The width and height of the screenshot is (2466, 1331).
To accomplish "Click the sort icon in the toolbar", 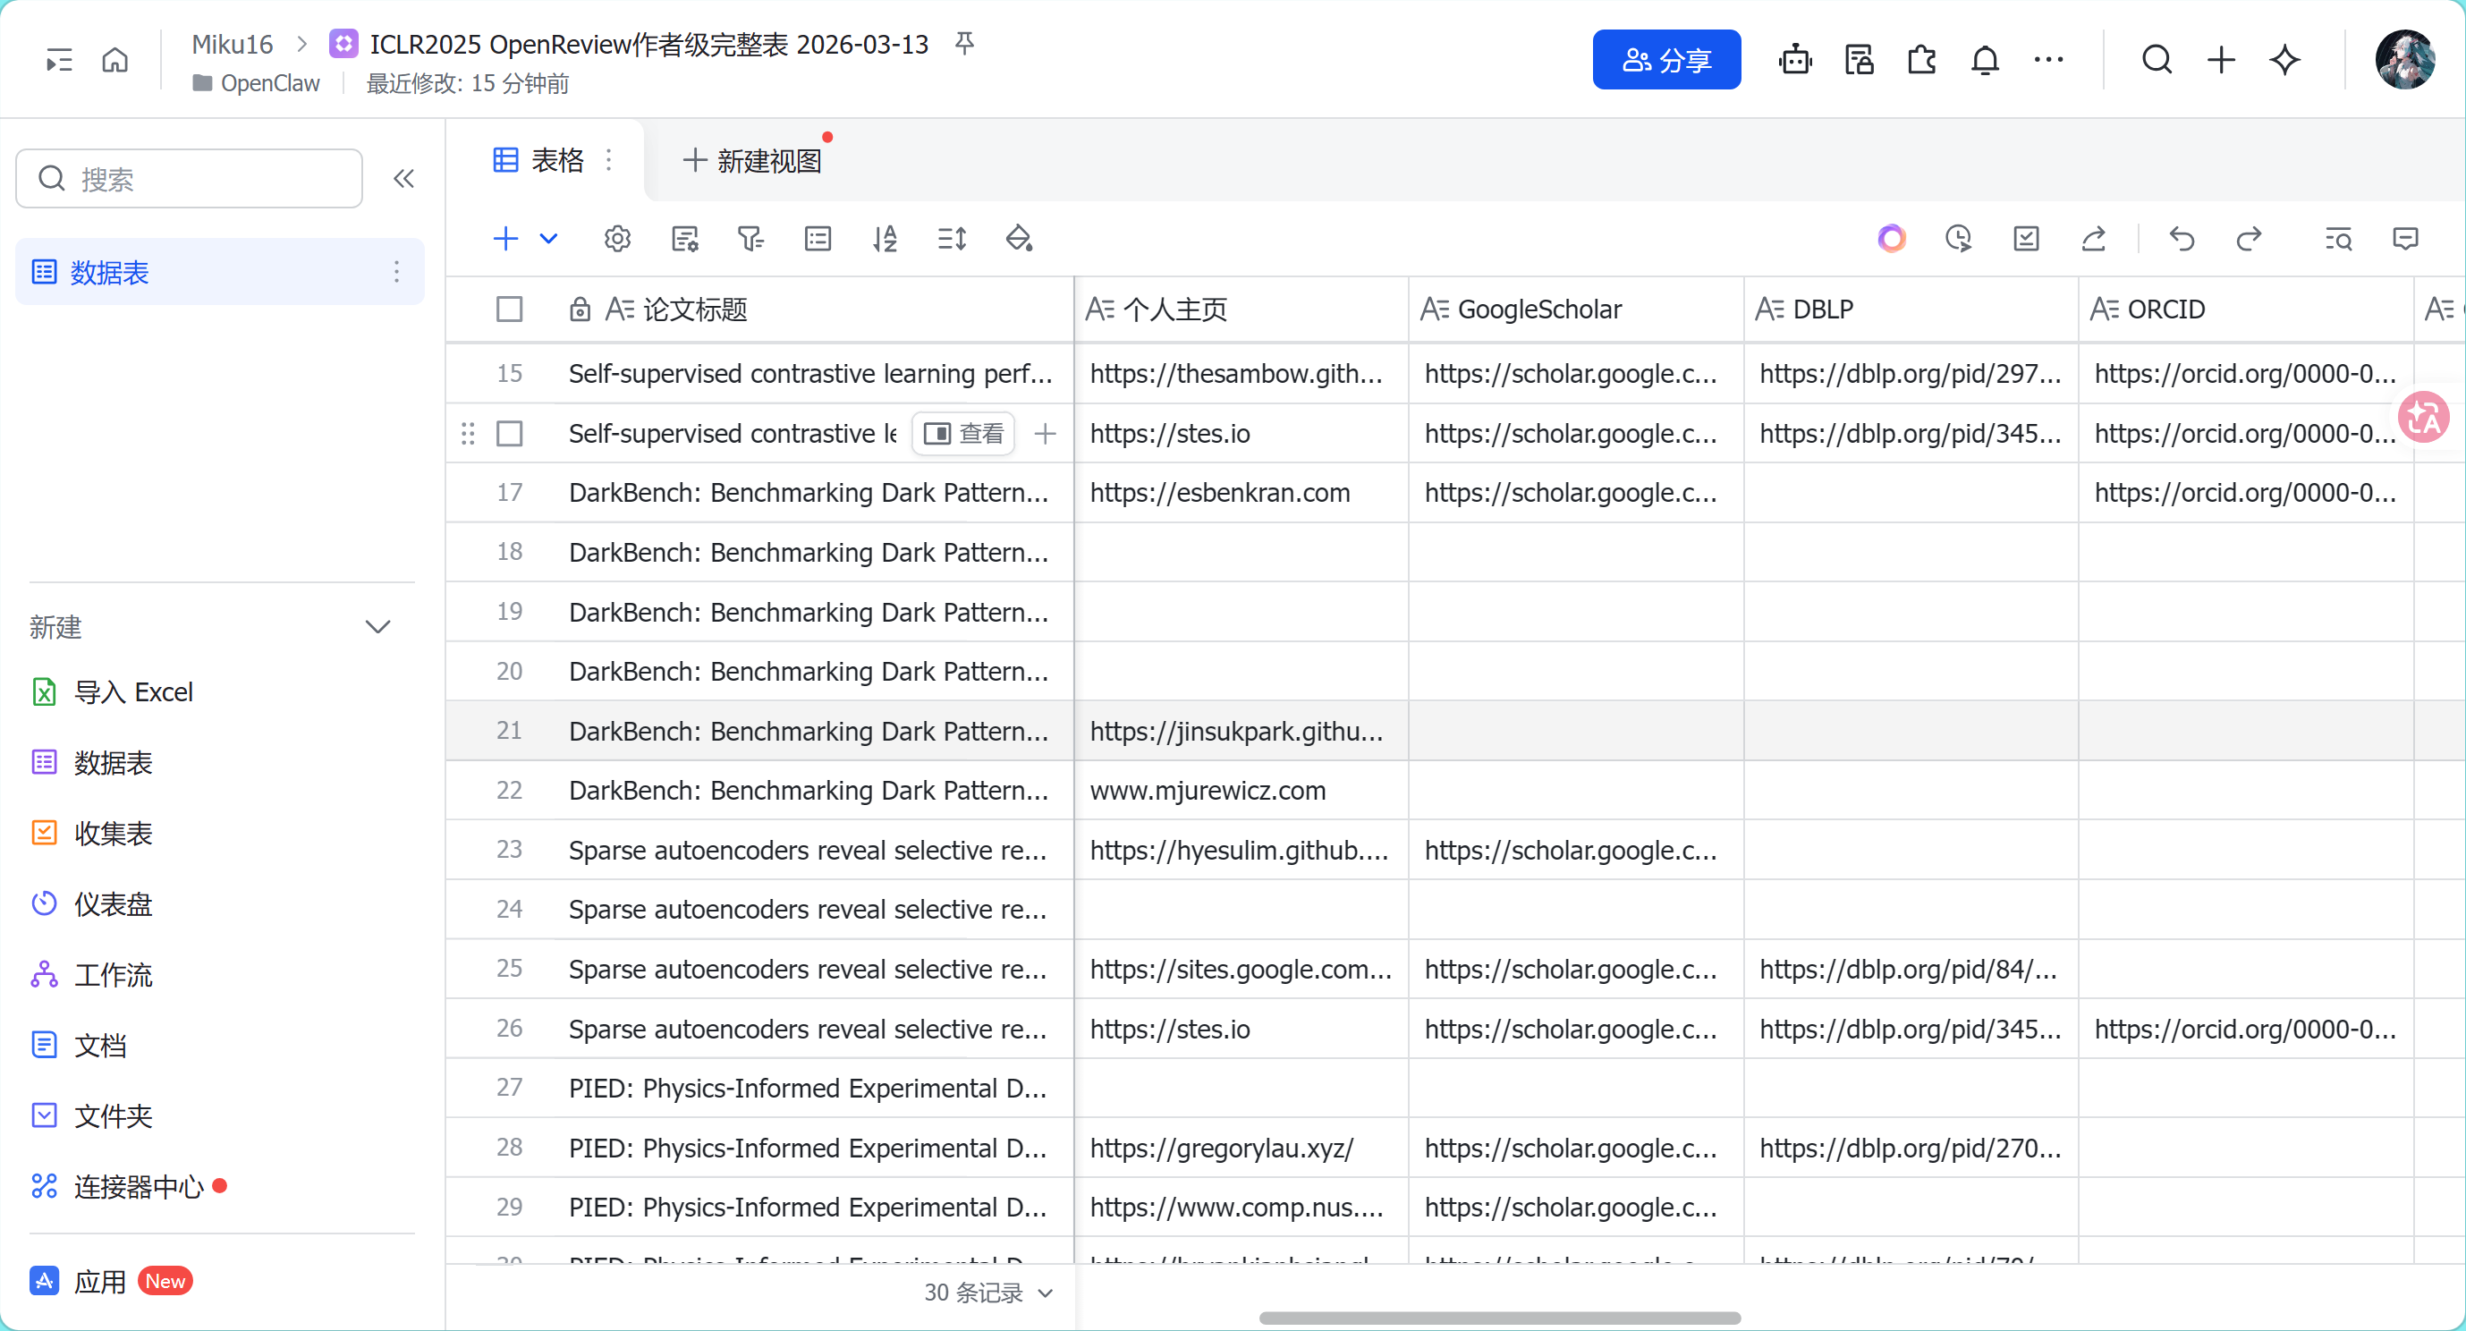I will 885,239.
